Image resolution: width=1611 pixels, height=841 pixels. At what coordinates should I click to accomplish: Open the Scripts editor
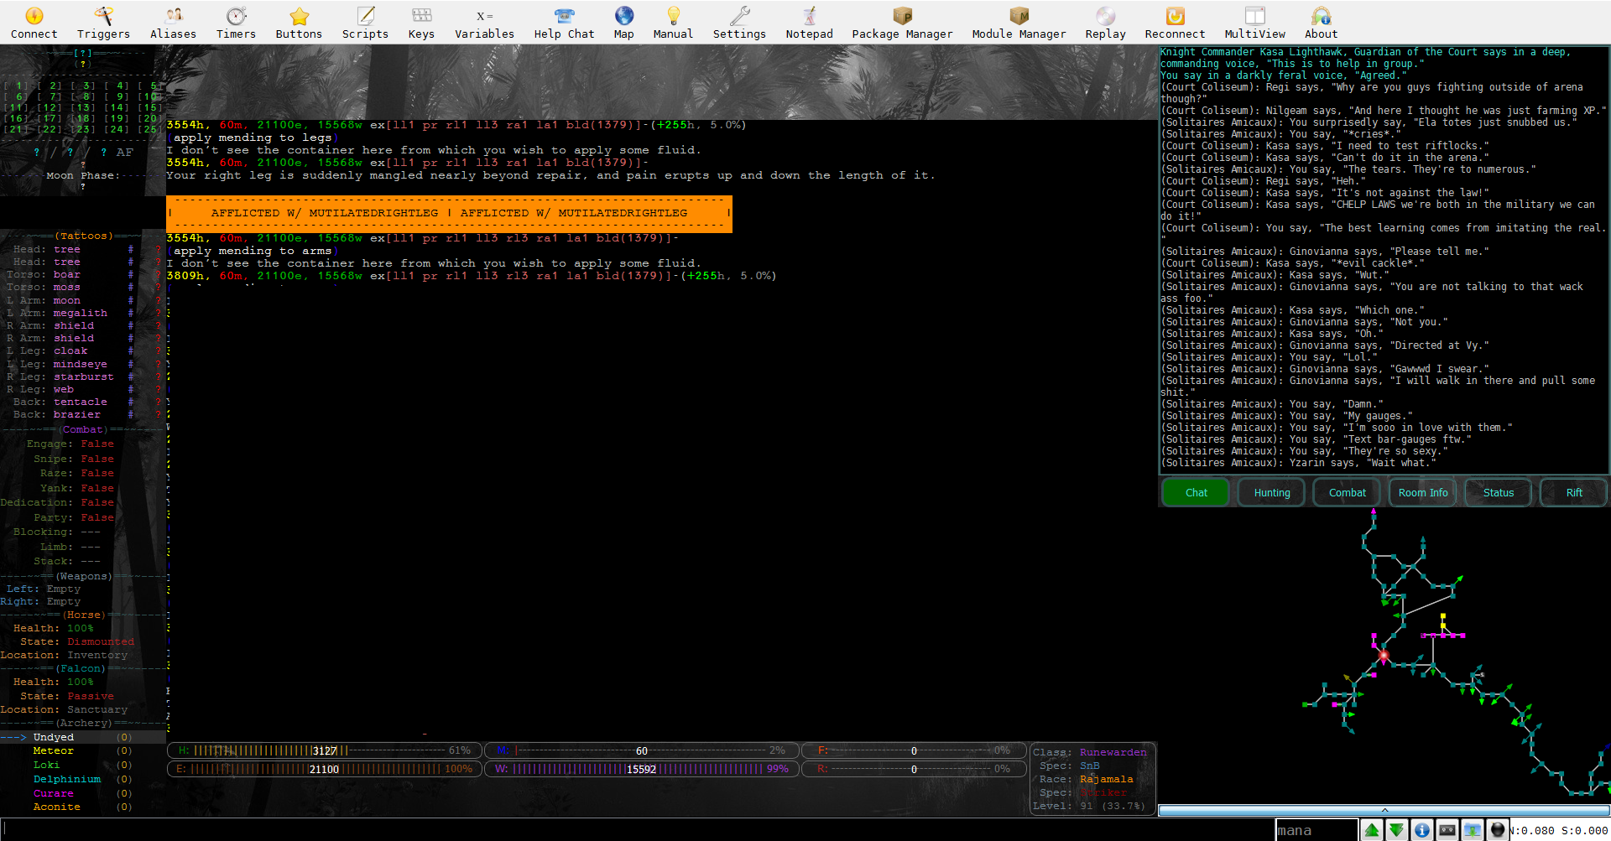click(365, 23)
